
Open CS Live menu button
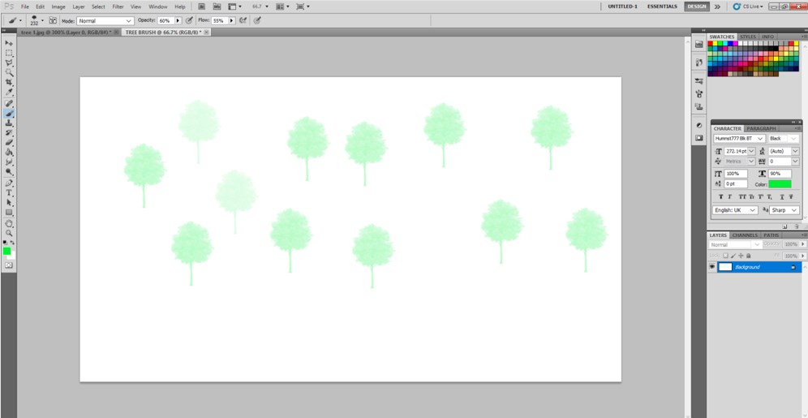(x=748, y=6)
